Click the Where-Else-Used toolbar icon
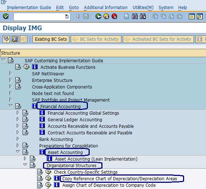The height and width of the screenshot is (189, 206). (x=15, y=39)
